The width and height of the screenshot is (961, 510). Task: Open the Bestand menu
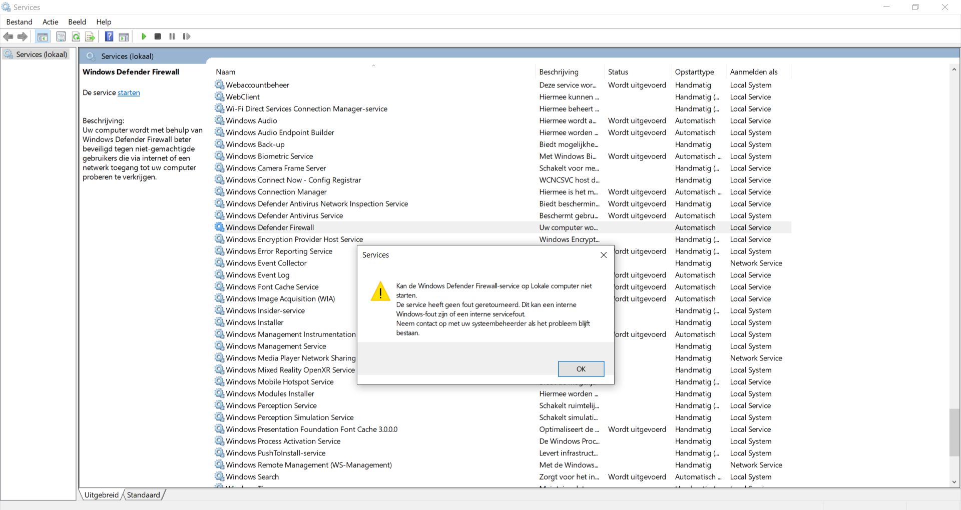click(x=19, y=22)
